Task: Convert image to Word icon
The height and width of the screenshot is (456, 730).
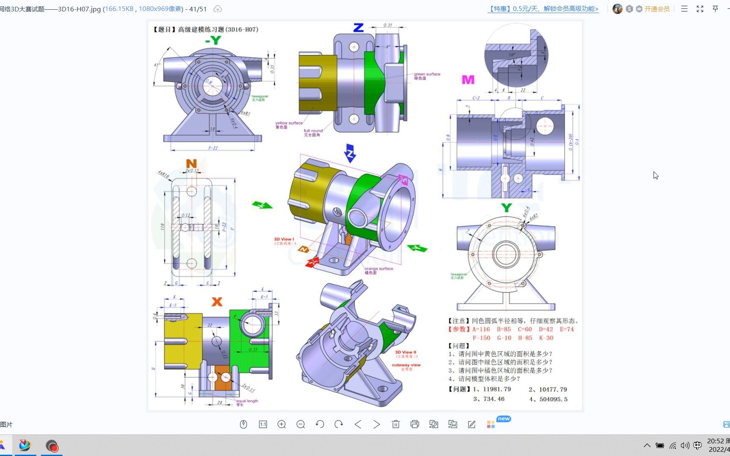Action: click(453, 424)
